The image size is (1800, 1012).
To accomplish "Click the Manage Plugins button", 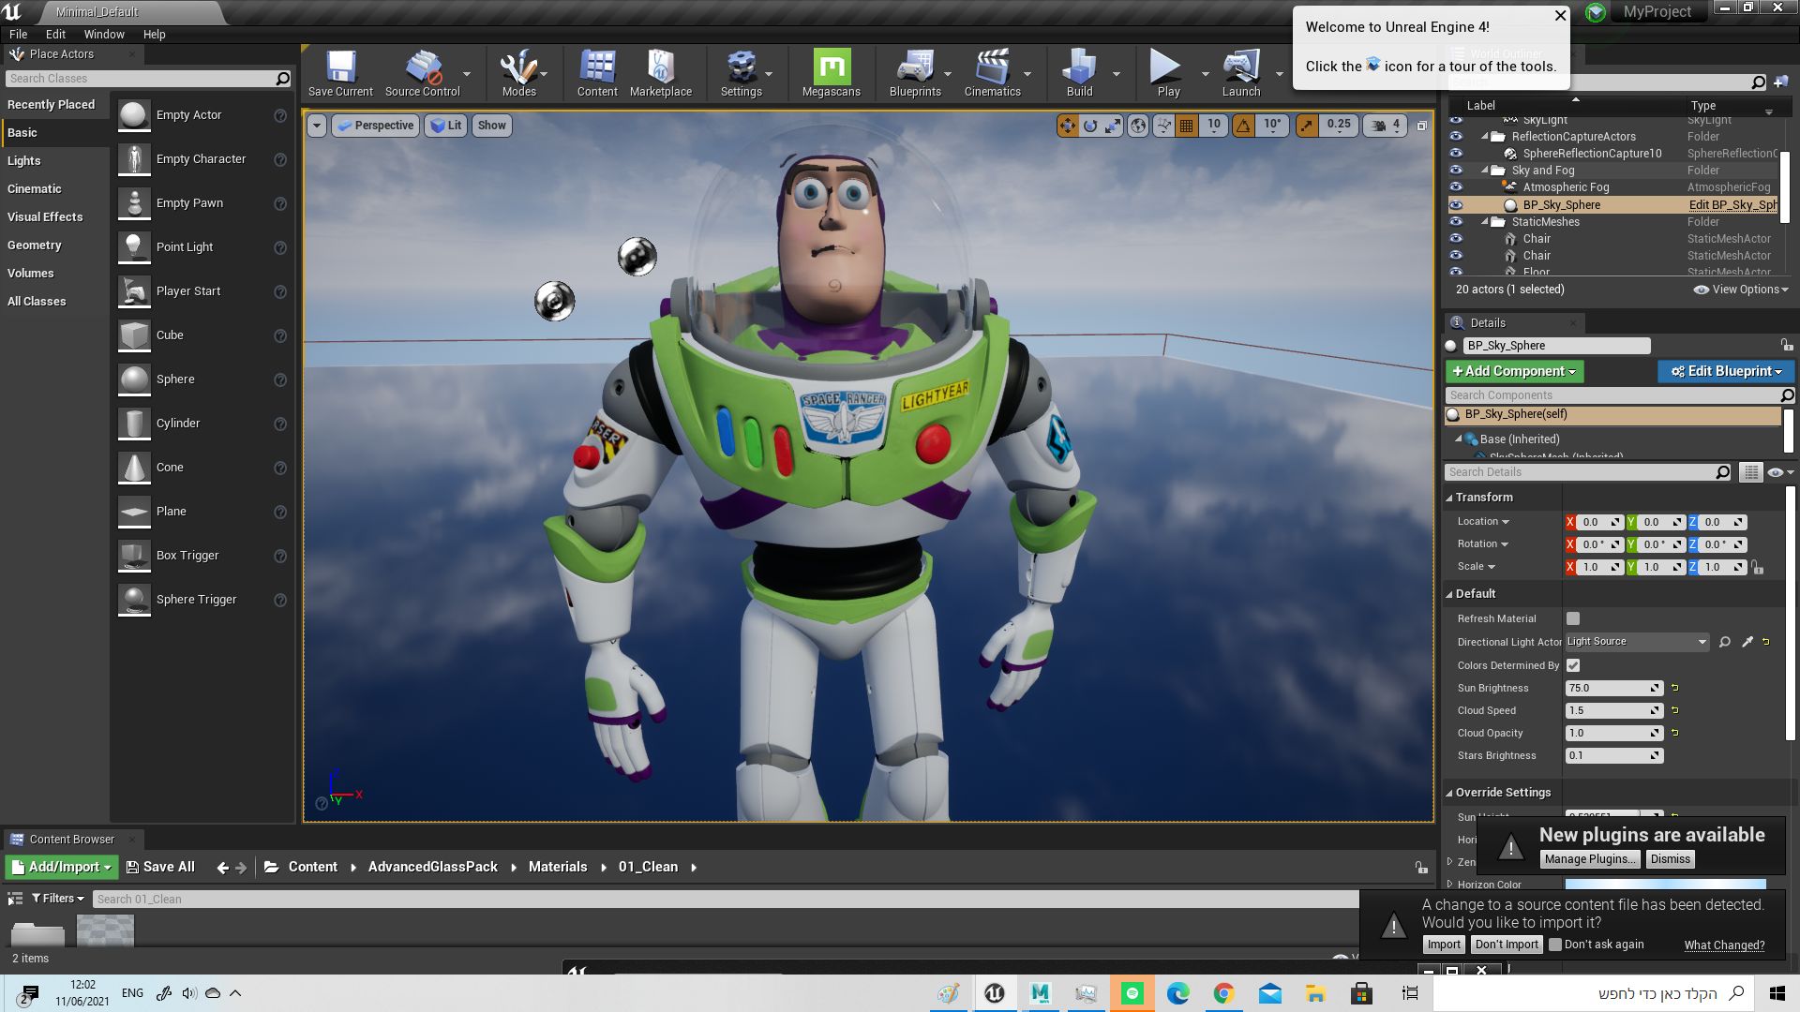I will (x=1589, y=859).
